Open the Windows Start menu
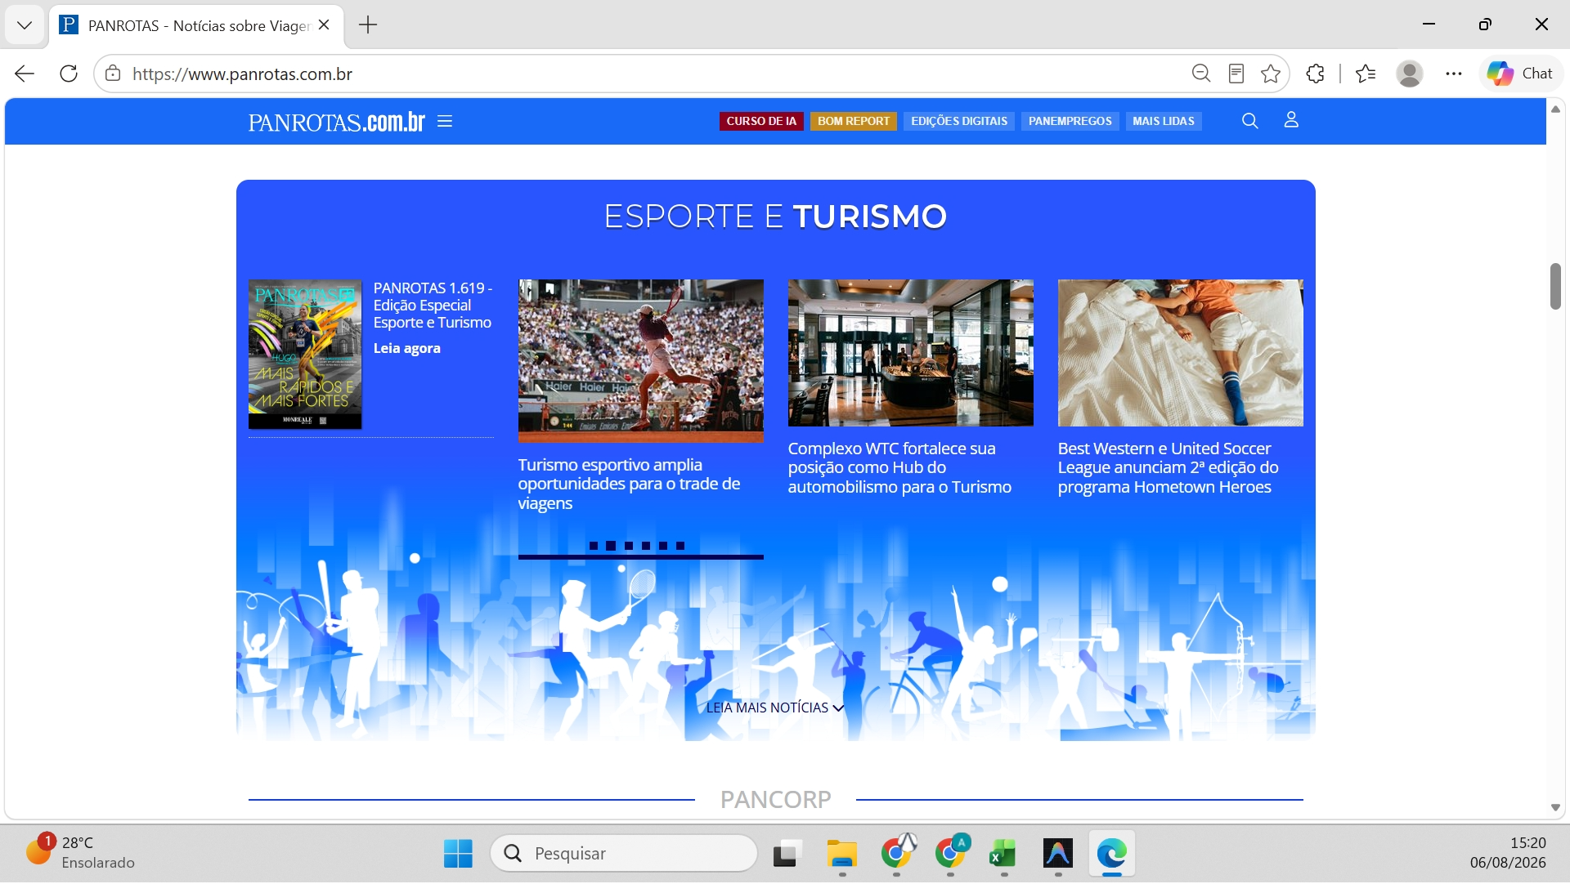The width and height of the screenshot is (1570, 884). pyautogui.click(x=458, y=854)
